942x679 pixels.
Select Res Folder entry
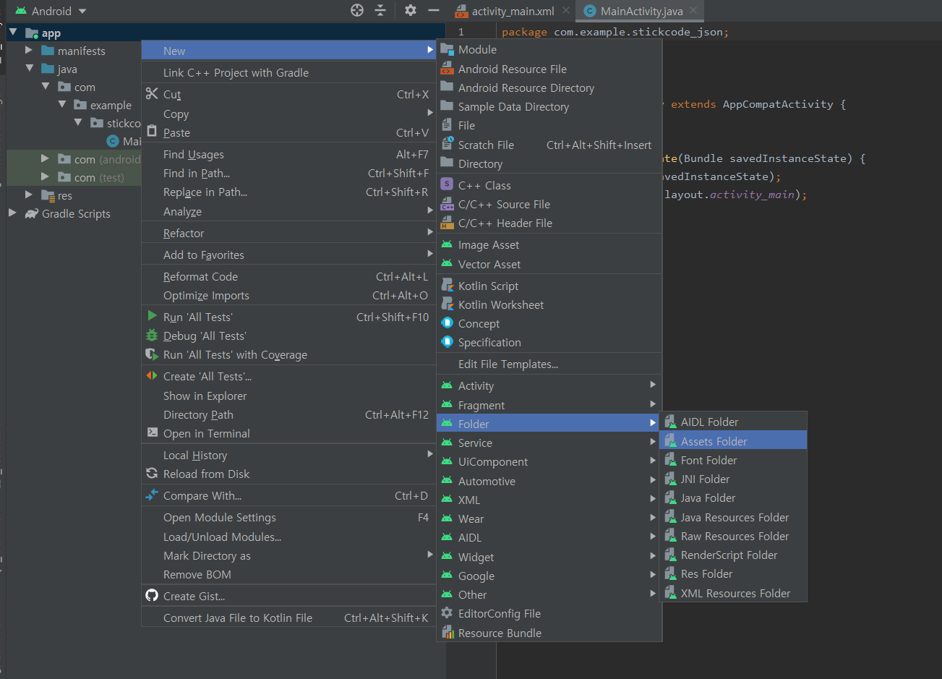[x=733, y=573]
